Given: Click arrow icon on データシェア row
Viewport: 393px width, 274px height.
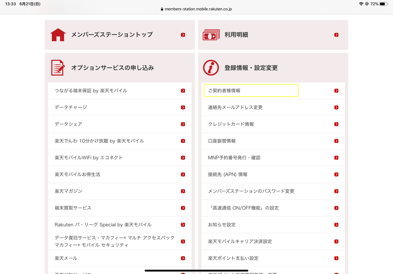Looking at the screenshot, I should tap(183, 124).
